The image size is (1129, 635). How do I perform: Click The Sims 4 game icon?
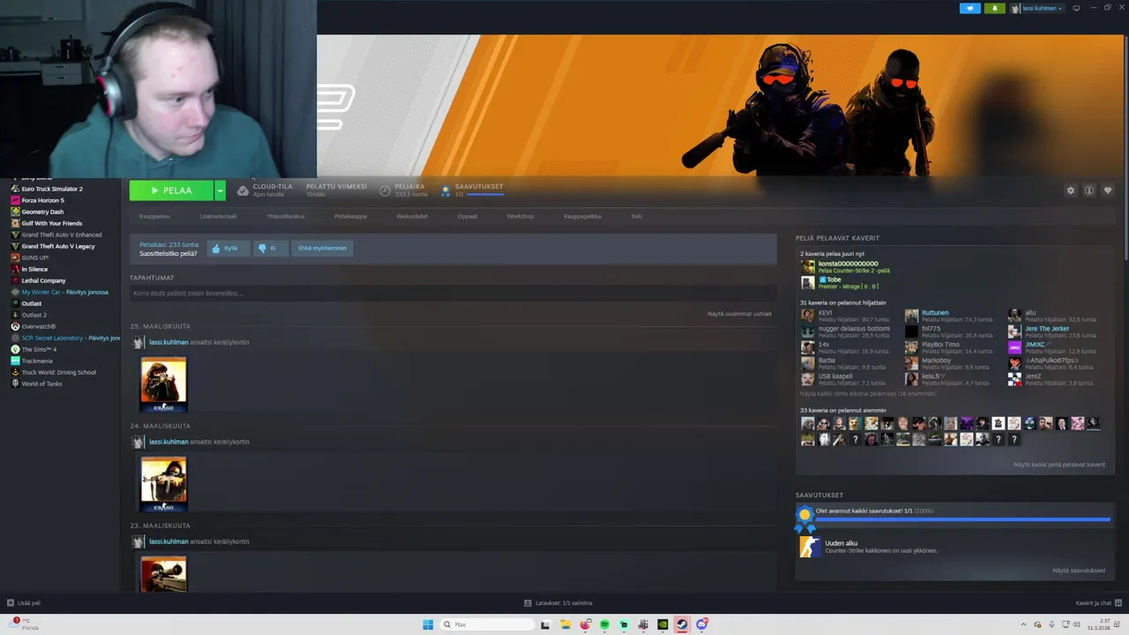point(15,349)
